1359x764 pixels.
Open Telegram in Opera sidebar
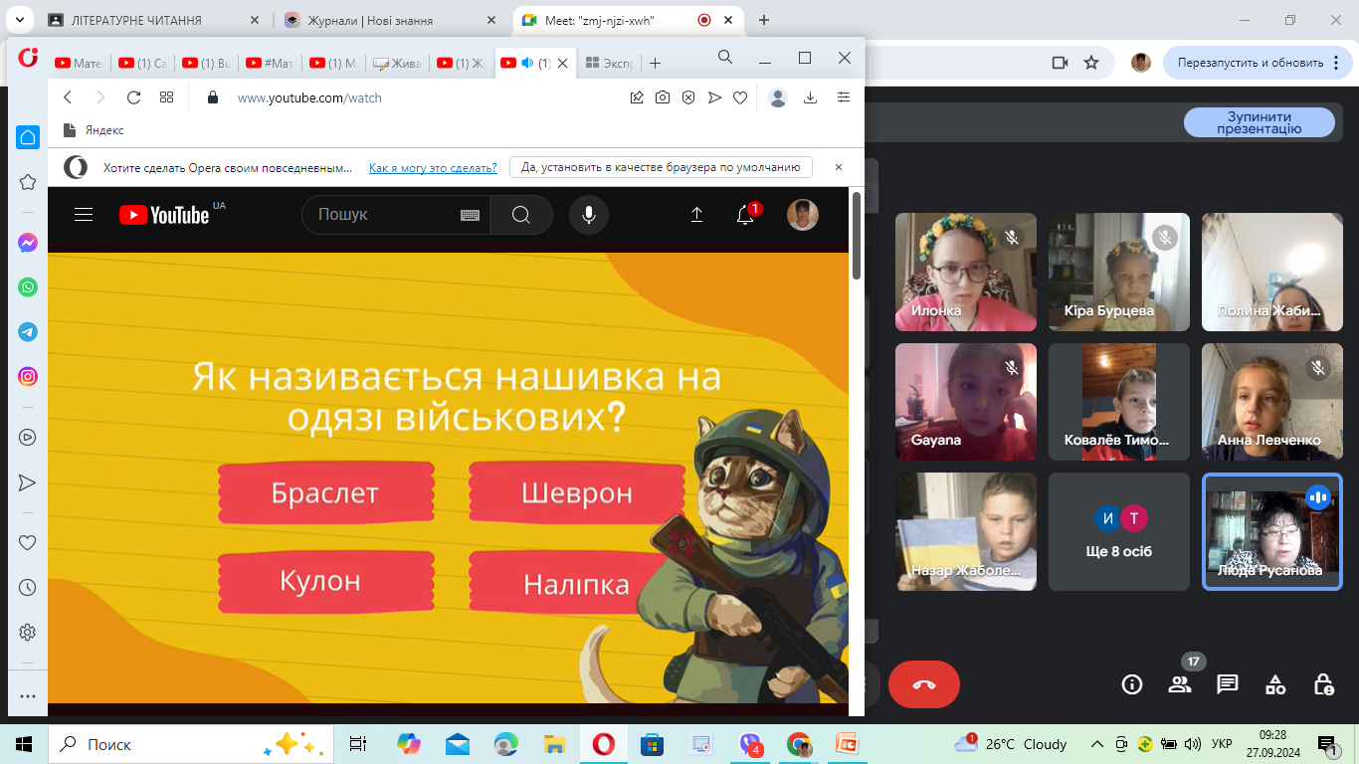(28, 332)
